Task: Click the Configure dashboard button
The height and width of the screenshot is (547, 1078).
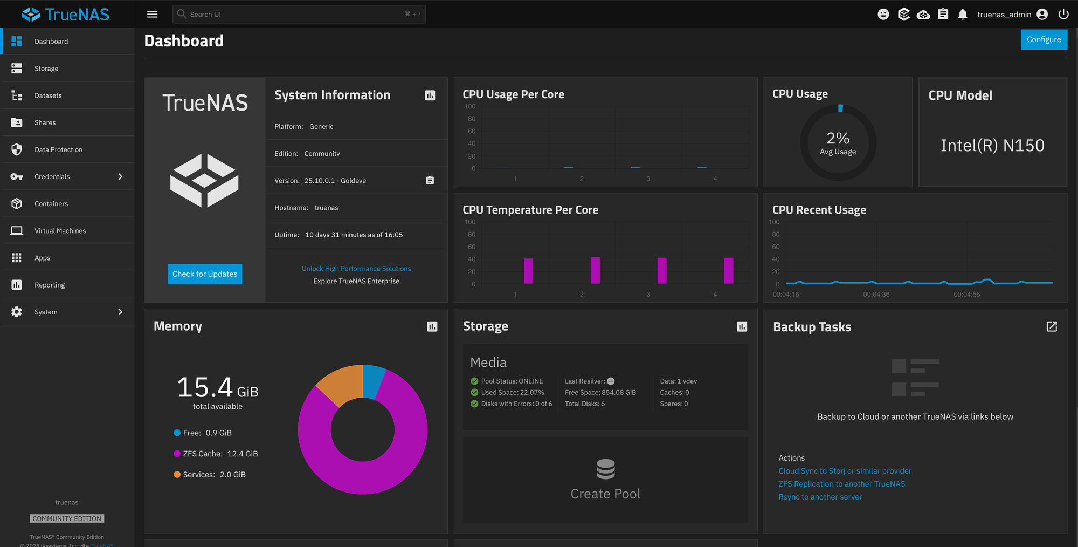Action: point(1044,39)
